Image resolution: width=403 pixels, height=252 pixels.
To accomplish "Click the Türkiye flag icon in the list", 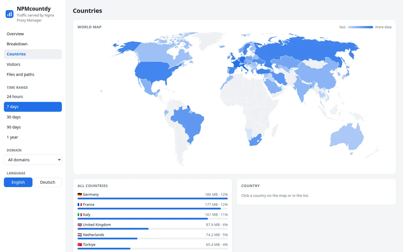I will tap(80, 245).
